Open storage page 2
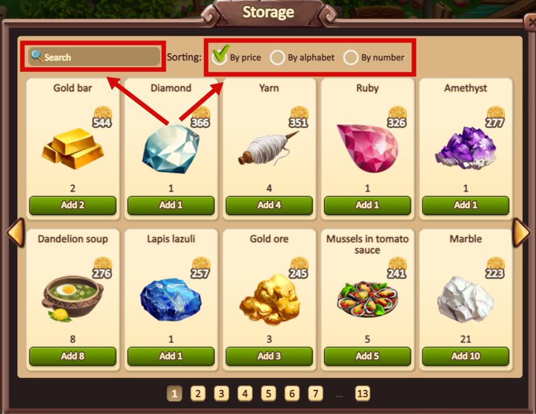536x414 pixels. (x=198, y=393)
